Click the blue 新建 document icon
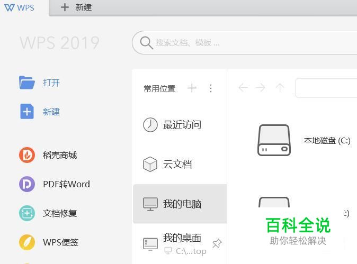This screenshot has height=264, width=357. [27, 112]
